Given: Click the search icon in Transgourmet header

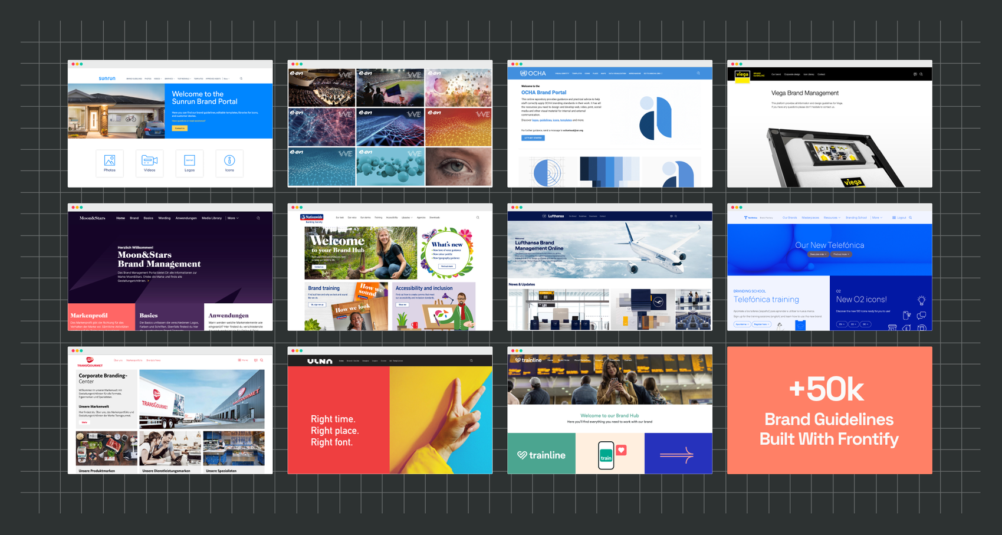Looking at the screenshot, I should (262, 360).
